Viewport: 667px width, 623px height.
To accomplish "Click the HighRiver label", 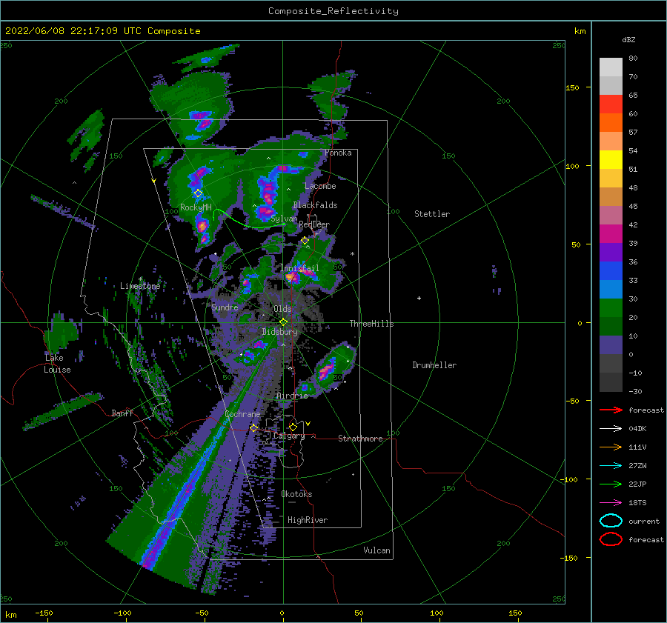I will click(308, 520).
